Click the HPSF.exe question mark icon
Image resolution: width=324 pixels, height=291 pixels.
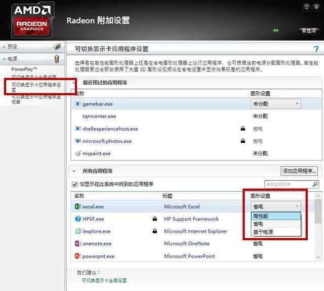coord(78,219)
